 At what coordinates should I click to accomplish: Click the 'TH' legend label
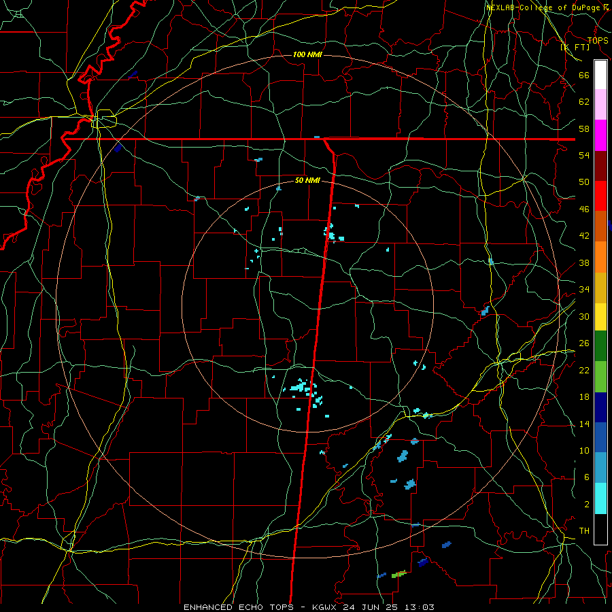pyautogui.click(x=584, y=531)
